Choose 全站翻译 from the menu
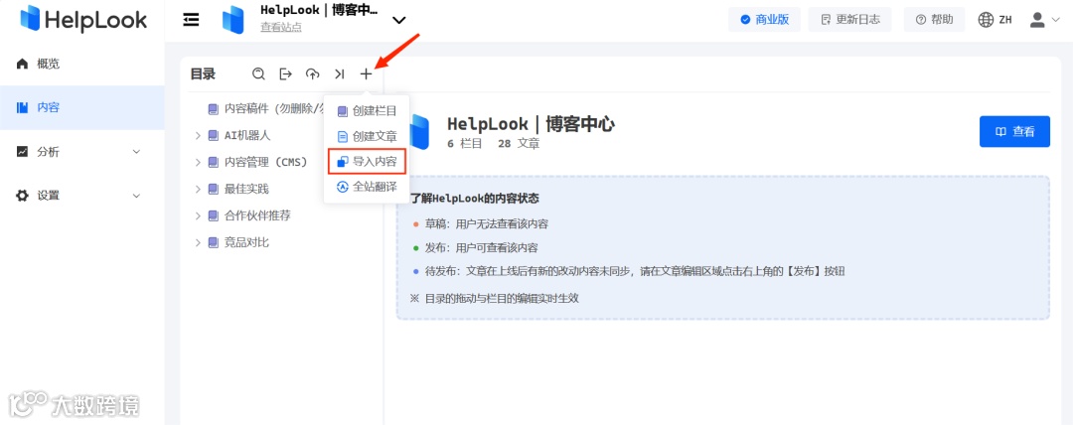 click(x=367, y=187)
